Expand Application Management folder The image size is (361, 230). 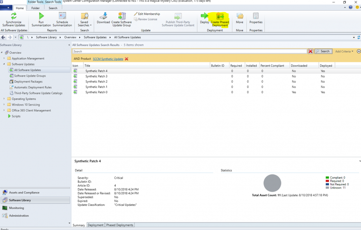(4, 58)
